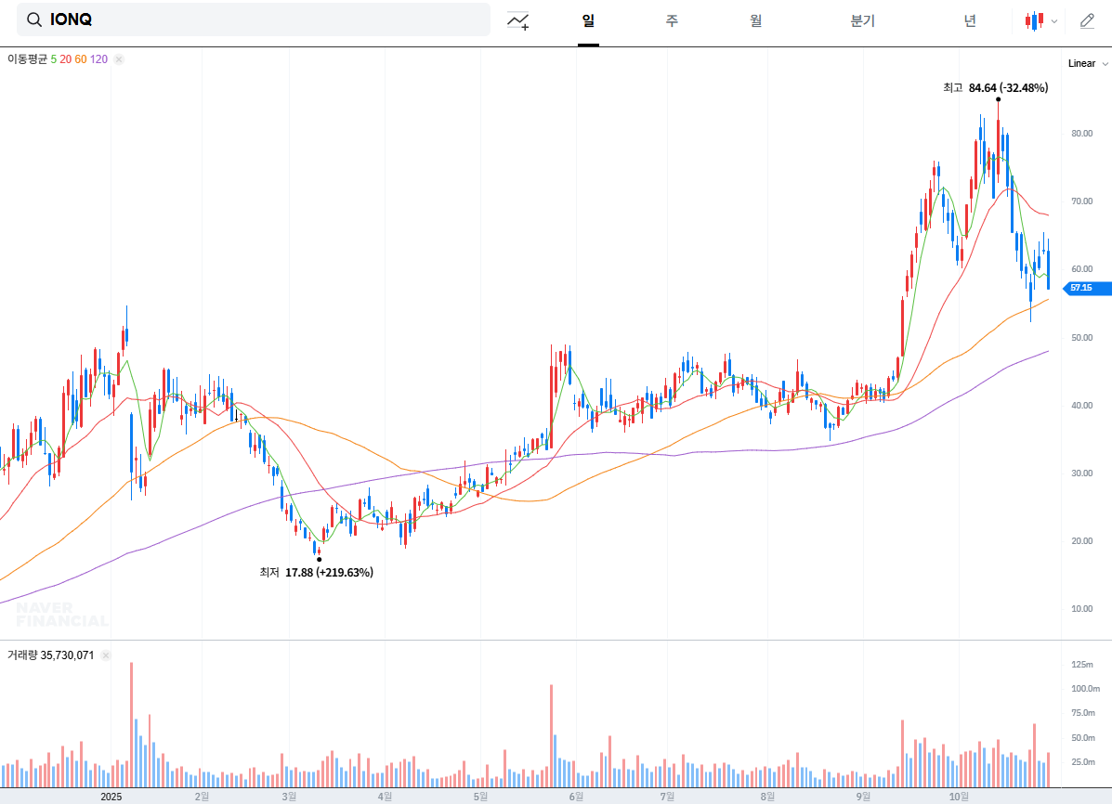Click the 최고 84.64 high price label
Viewport: 1112px width, 804px height.
click(x=995, y=88)
